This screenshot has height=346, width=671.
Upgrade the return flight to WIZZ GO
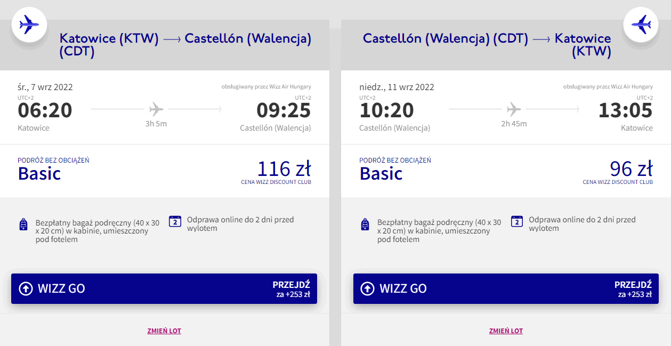pyautogui.click(x=506, y=288)
